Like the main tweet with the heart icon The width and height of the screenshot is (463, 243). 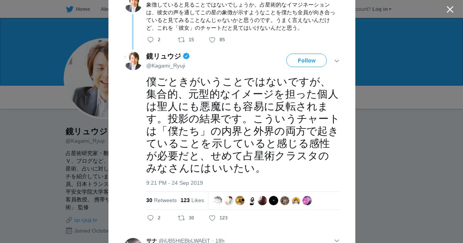pyautogui.click(x=212, y=218)
